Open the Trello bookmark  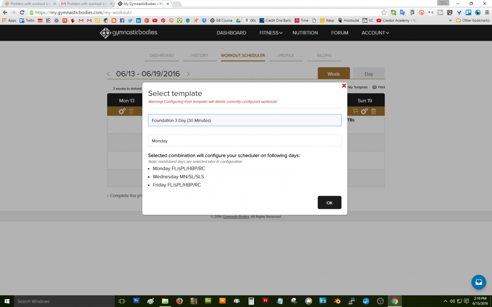[27, 20]
